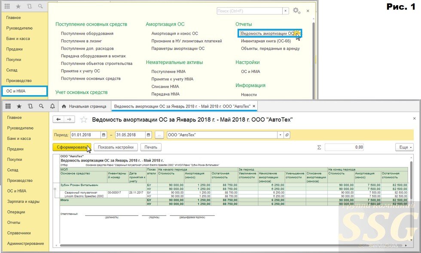This screenshot has width=421, height=253.
Task: Clear the Поиск (Ctrl+F) search field
Action: [x=285, y=11]
